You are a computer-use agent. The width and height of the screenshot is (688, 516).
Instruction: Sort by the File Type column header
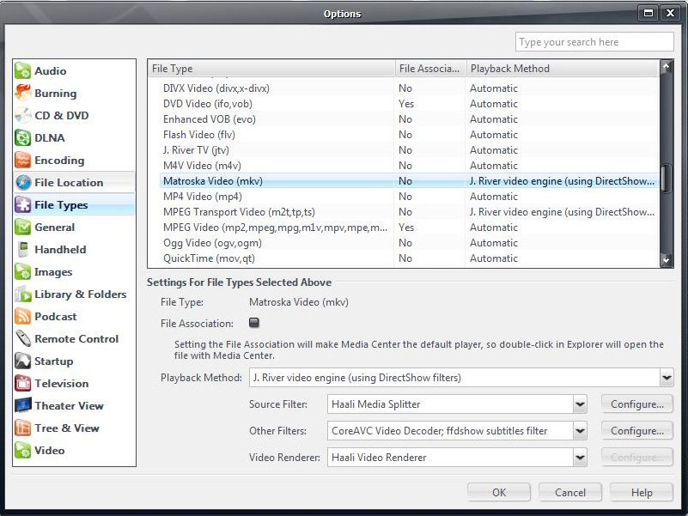point(271,69)
